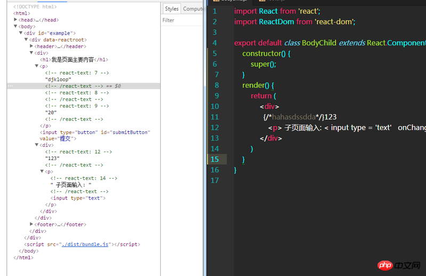Click highlighted line number 15 in gutter

(x=215, y=160)
